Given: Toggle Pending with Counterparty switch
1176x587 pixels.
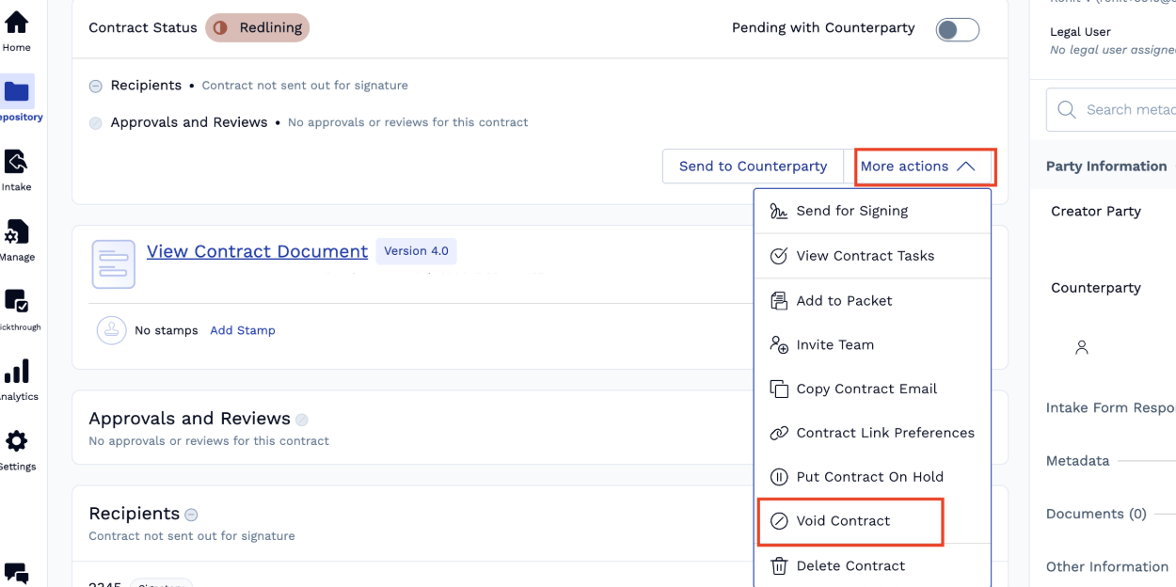Looking at the screenshot, I should (x=957, y=29).
